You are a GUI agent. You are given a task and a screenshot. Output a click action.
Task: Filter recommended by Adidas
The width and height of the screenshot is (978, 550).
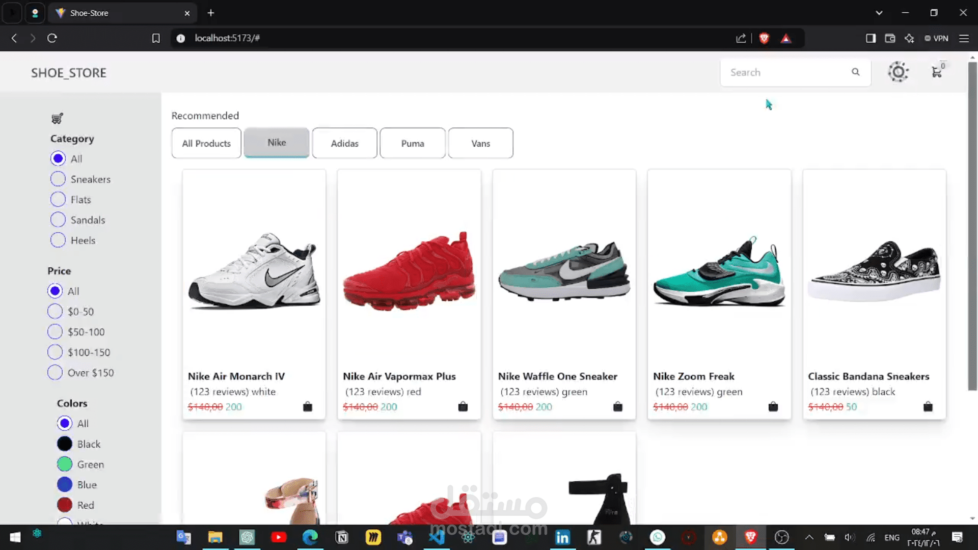click(x=345, y=143)
